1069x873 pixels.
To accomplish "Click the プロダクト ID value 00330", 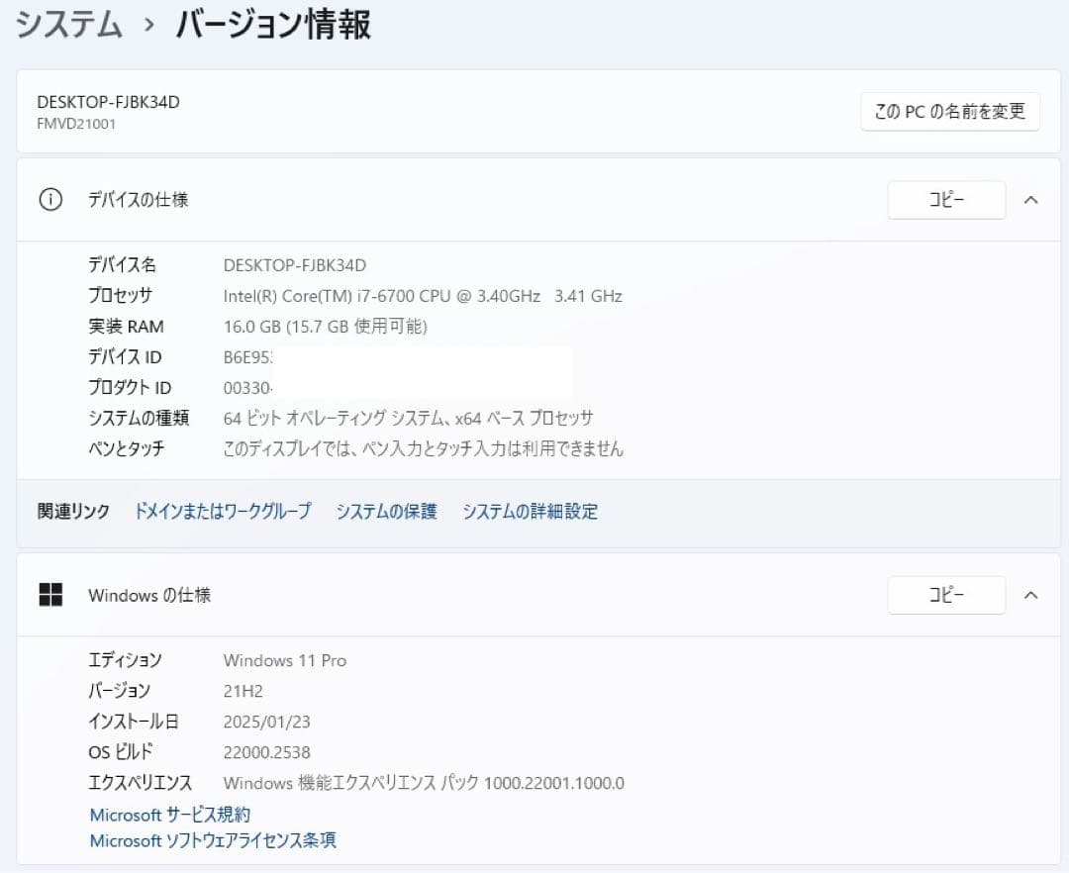I will pyautogui.click(x=248, y=388).
